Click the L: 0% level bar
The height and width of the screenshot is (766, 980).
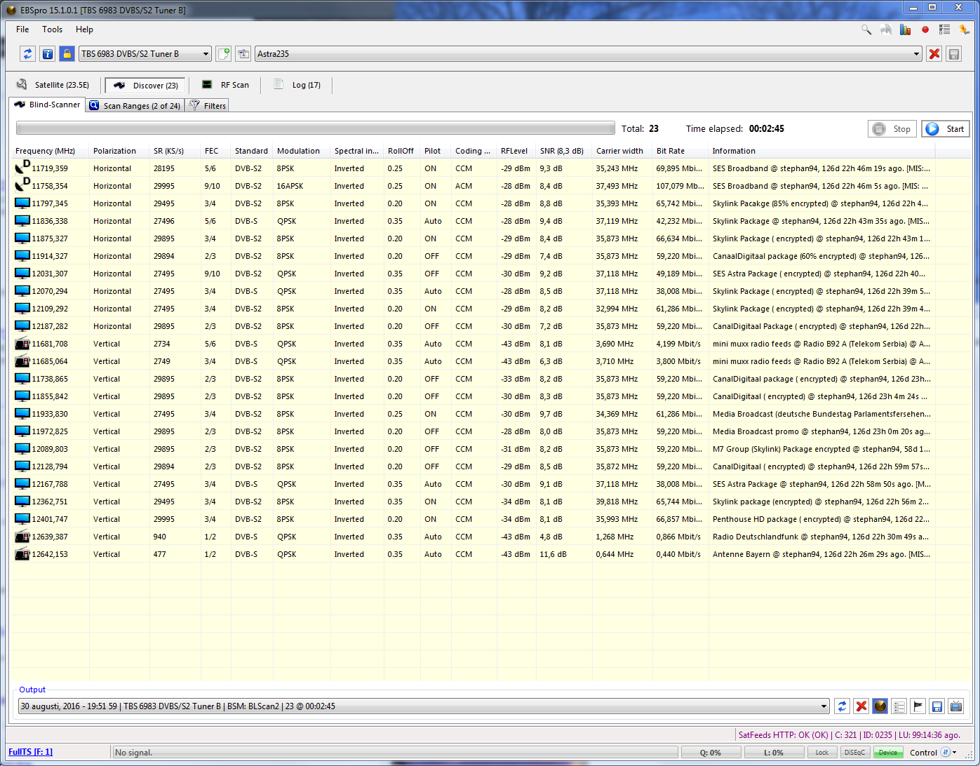tap(774, 753)
